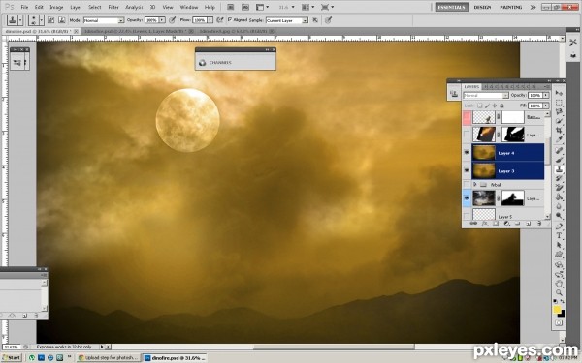Open the Filter menu
Screen dimensions: 582x363
pyautogui.click(x=113, y=7)
